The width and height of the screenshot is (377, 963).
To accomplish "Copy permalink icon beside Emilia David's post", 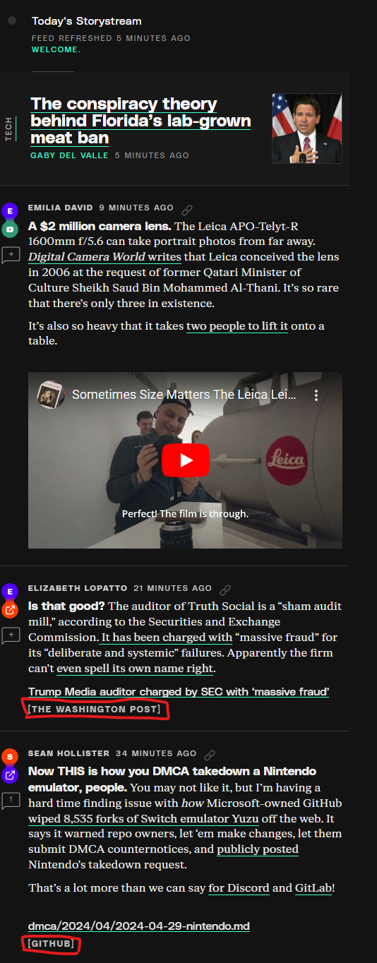I will (x=187, y=210).
